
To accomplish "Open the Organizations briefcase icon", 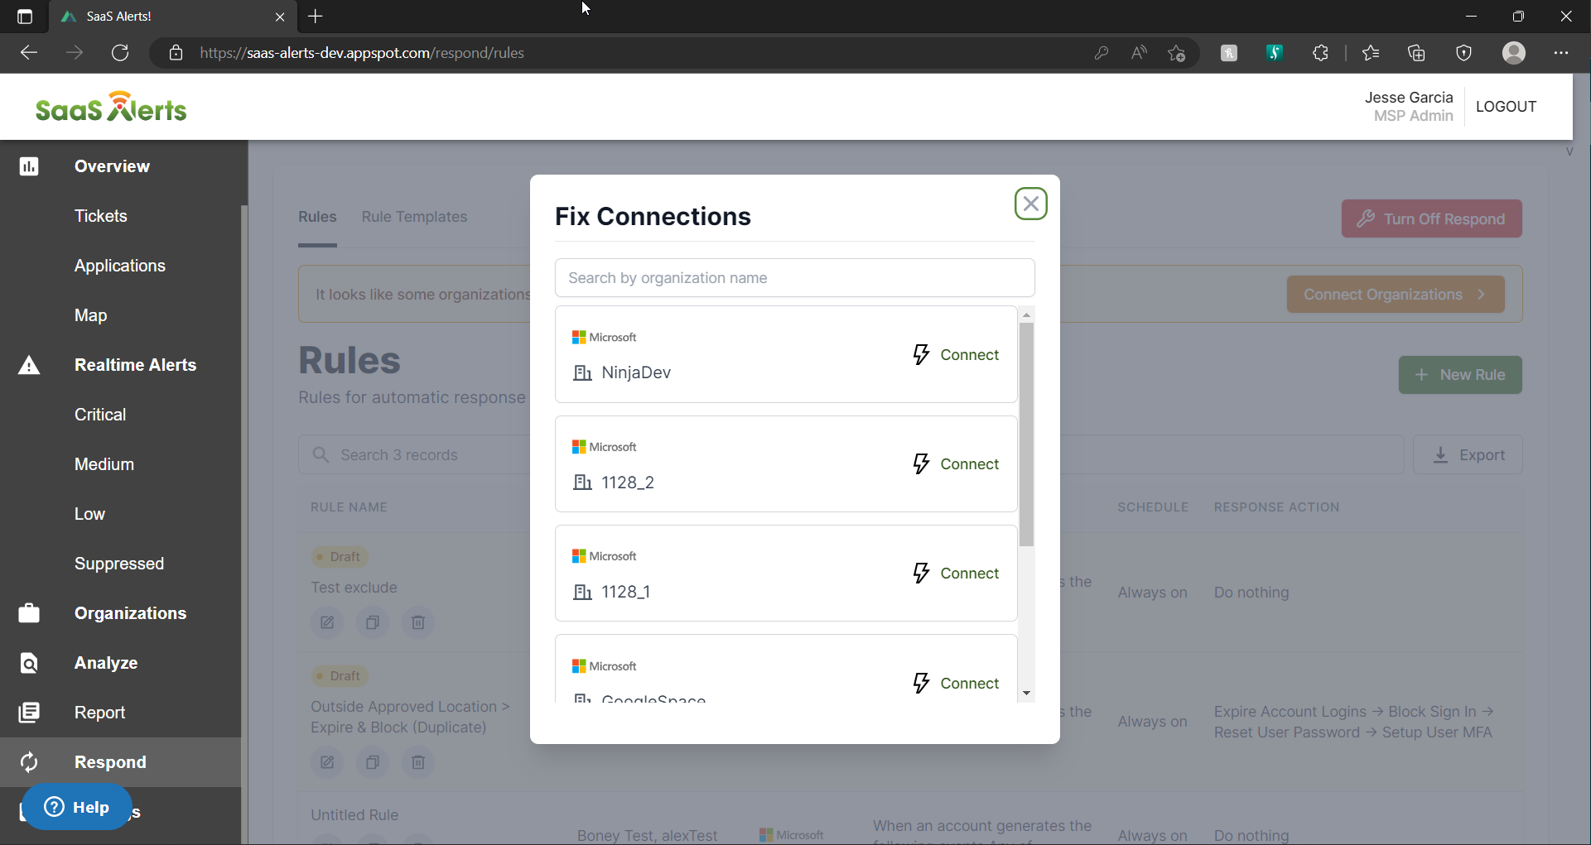I will pyautogui.click(x=29, y=613).
